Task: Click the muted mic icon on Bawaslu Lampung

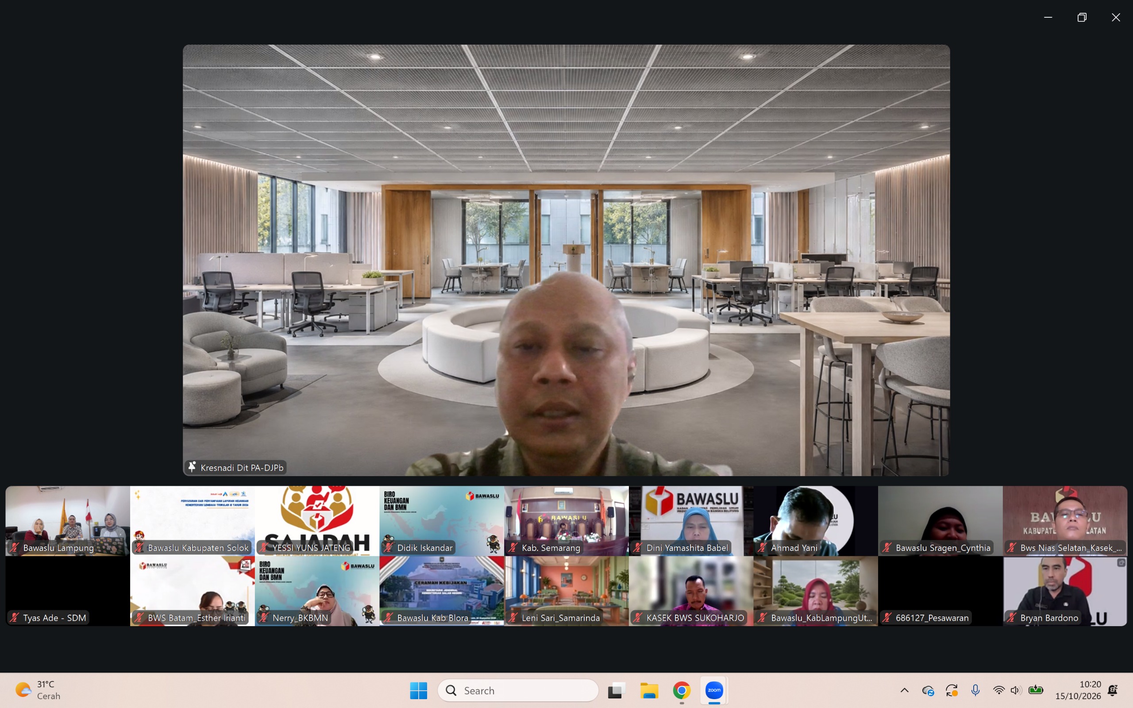Action: click(x=15, y=547)
